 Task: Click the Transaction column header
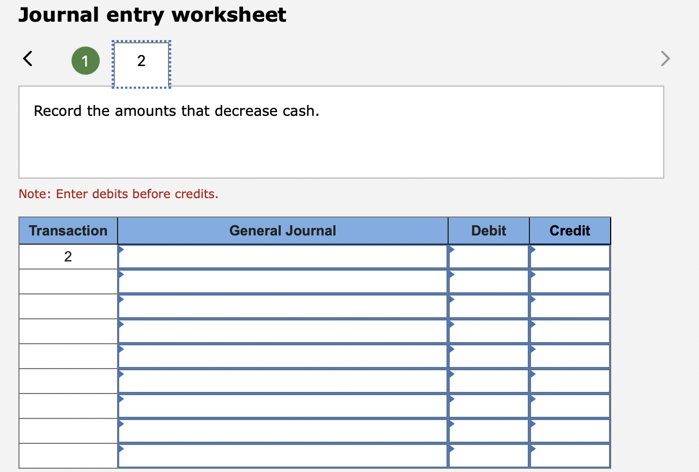click(x=68, y=231)
